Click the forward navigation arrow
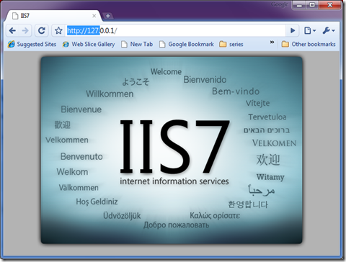Screen dimensions: 346x262 coord(25,30)
